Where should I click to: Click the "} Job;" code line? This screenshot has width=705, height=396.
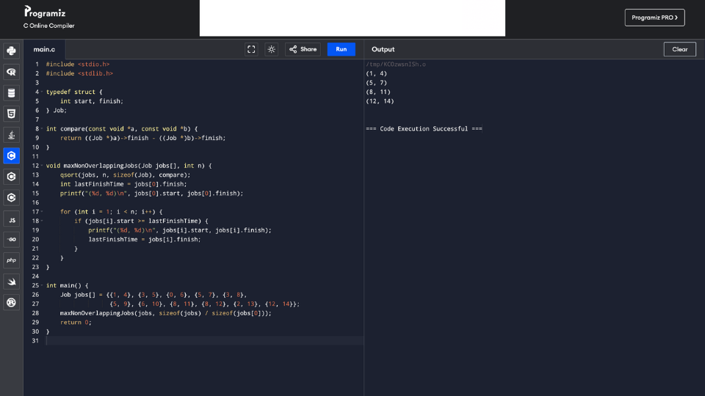[x=57, y=111]
